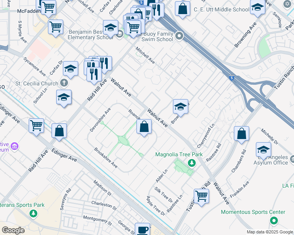Screen dimensions: 294x235
Task: Select the shopping bag marker near Chambers Rd
Action: point(241,134)
